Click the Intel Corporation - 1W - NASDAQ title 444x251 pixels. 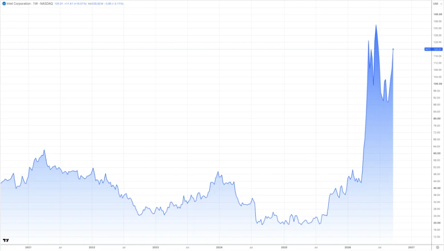click(30, 4)
